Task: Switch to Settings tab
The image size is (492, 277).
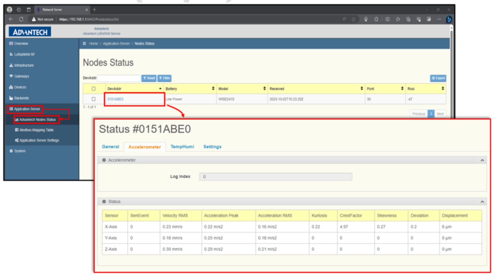Action: (x=212, y=147)
